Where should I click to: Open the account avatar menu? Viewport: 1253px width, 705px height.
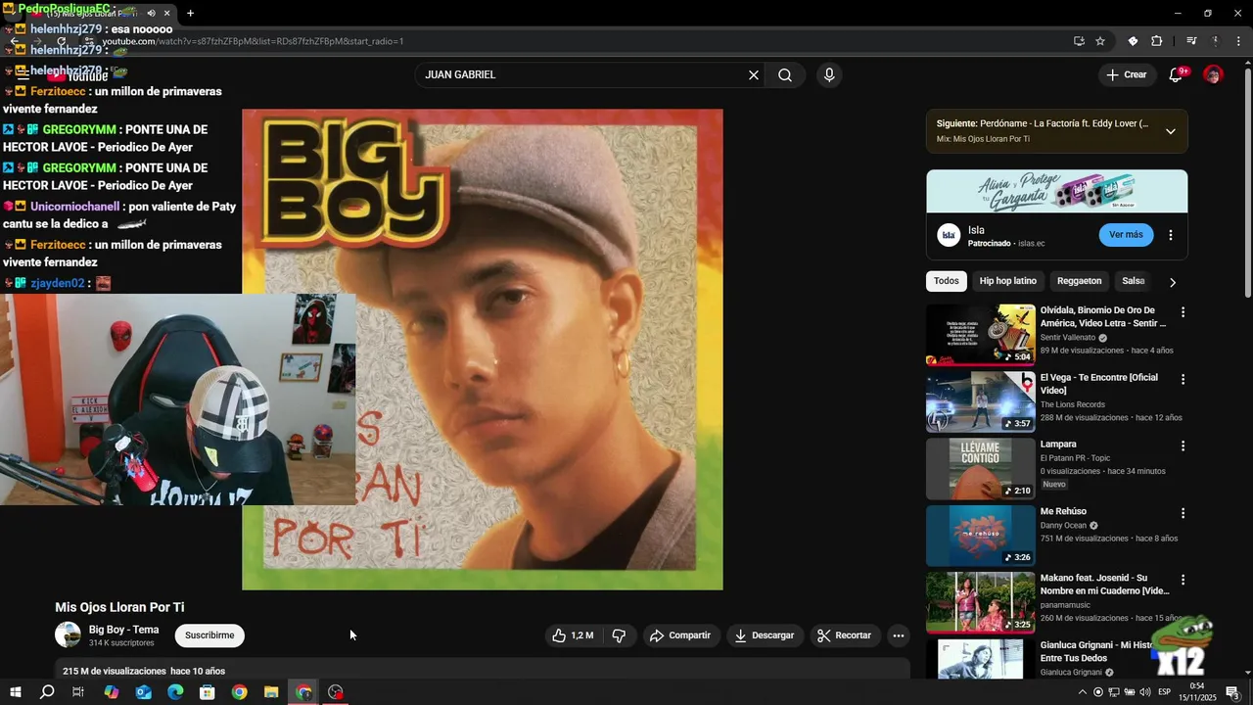[x=1213, y=74]
